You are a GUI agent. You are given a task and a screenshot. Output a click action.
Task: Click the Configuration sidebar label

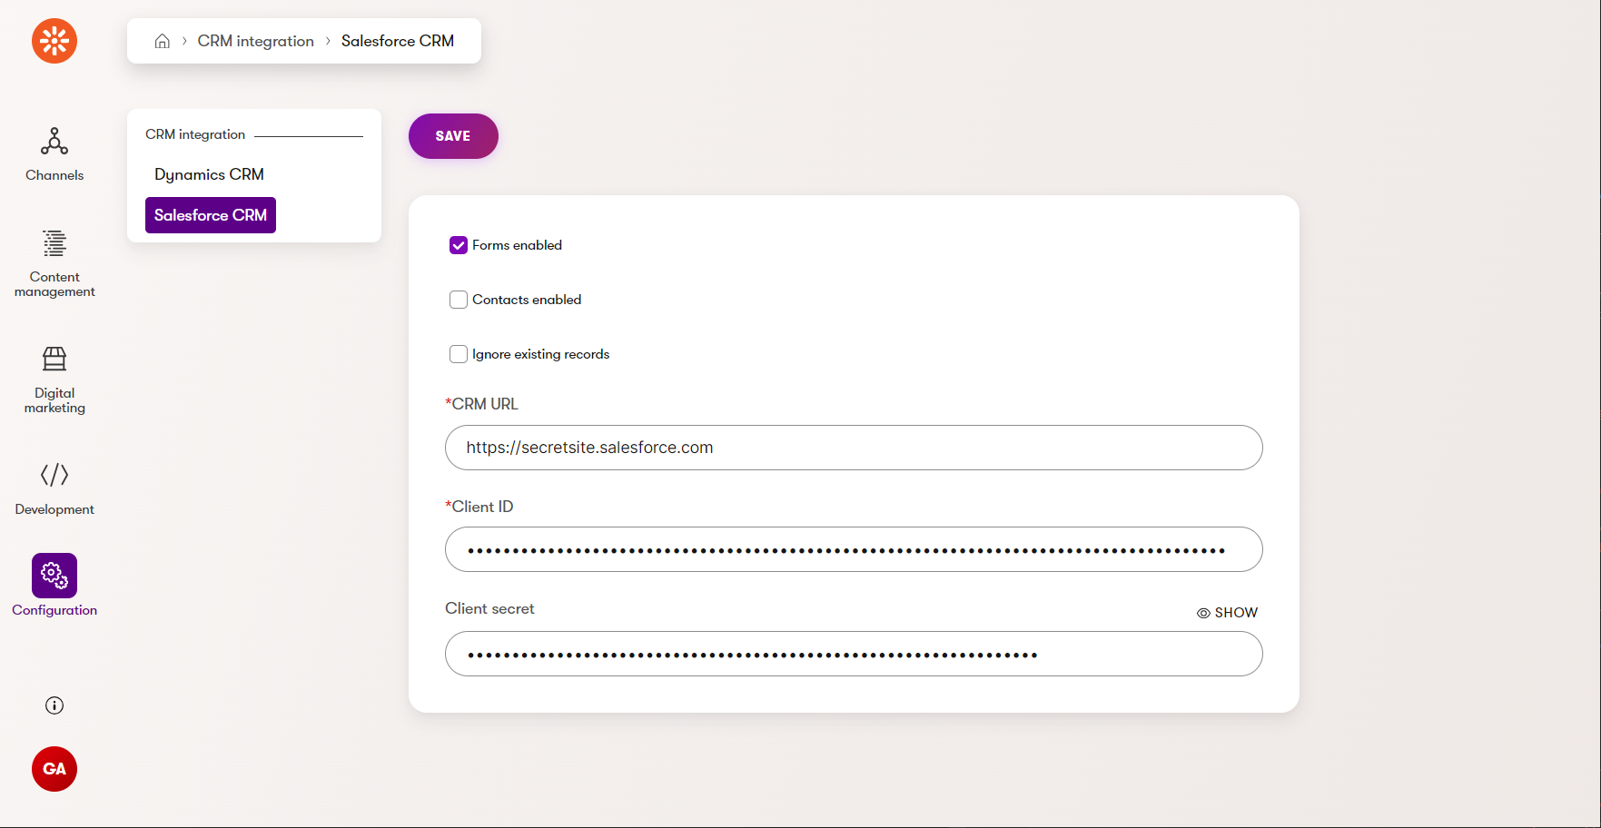point(54,610)
